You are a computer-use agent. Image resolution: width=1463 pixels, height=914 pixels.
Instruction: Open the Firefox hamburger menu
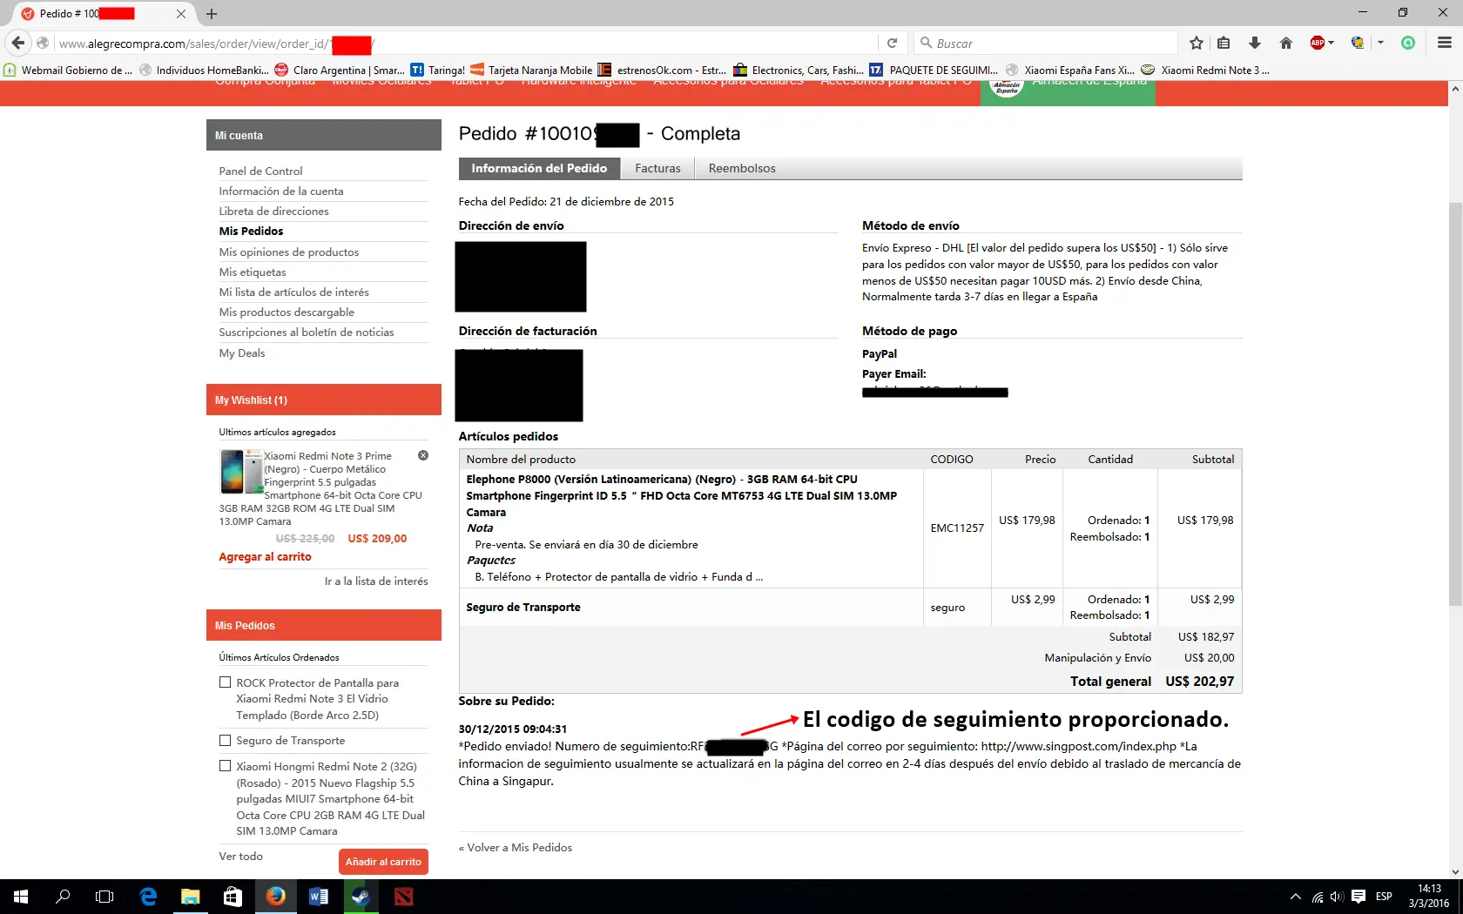tap(1445, 43)
